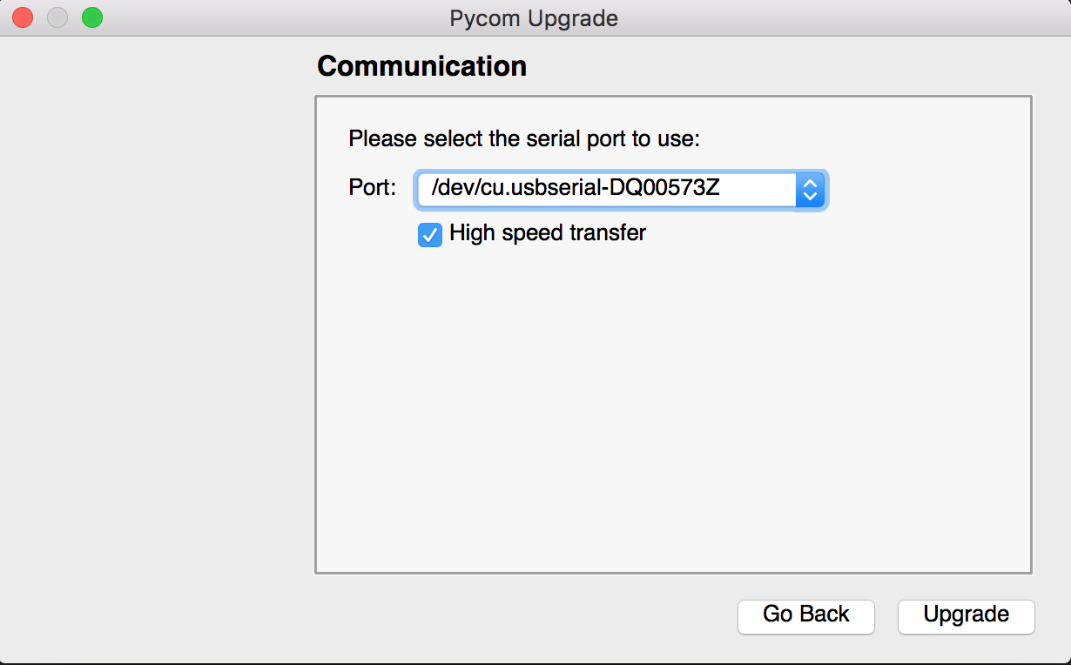
Task: Close the Pycom Upgrade window
Action: point(22,17)
